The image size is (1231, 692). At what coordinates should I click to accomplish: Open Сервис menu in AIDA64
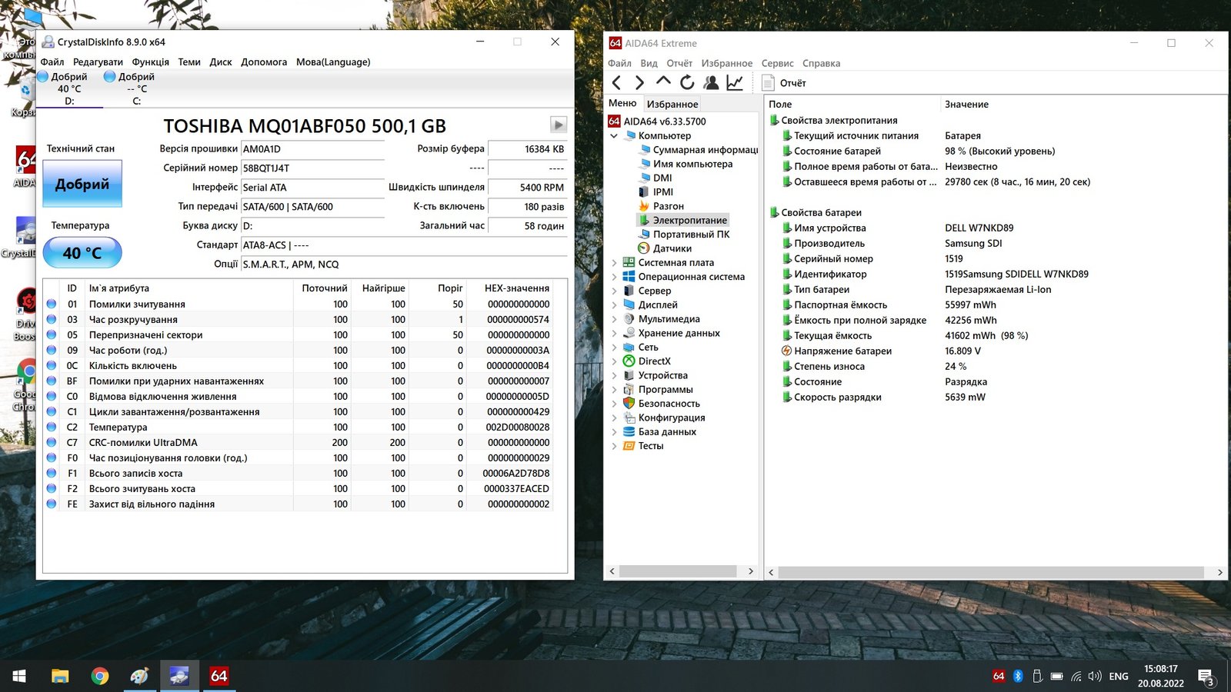(778, 63)
